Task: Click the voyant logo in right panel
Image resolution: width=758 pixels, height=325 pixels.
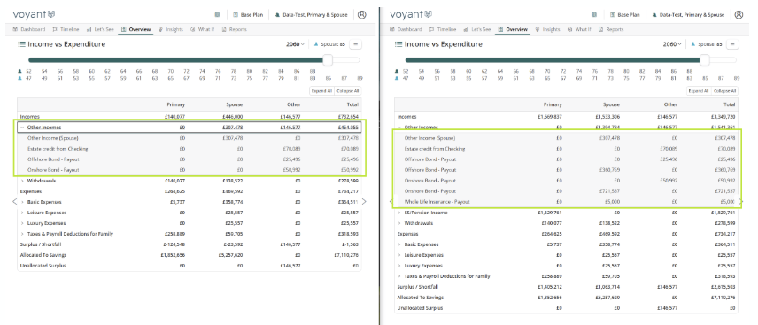Action: point(411,14)
